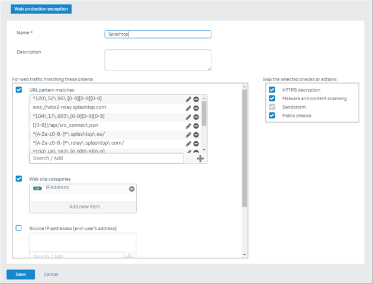Screen dimensions: 373x284
Task: Cancel the exception editing
Action: click(51, 275)
